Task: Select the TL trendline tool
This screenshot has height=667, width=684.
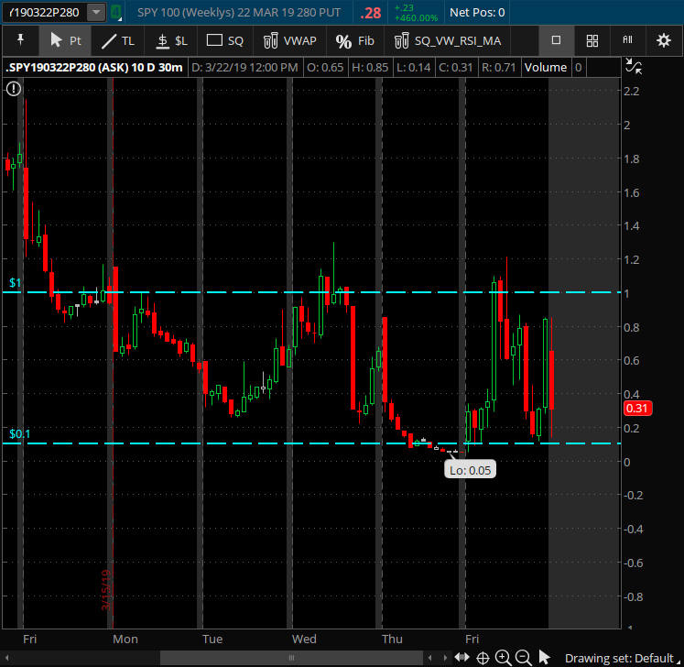Action: point(117,40)
